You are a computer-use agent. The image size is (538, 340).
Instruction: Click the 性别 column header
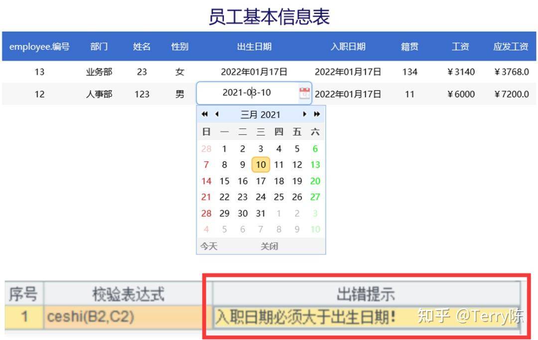(180, 46)
